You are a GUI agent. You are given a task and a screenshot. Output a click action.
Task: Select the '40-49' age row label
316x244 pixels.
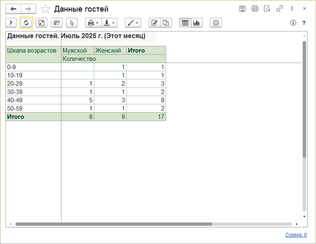tap(34, 100)
